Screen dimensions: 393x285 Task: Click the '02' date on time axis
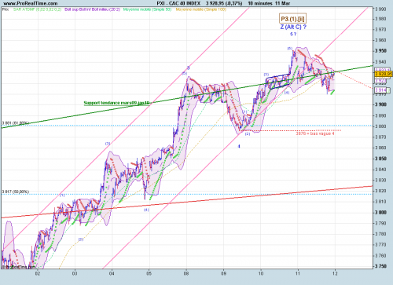38,274
